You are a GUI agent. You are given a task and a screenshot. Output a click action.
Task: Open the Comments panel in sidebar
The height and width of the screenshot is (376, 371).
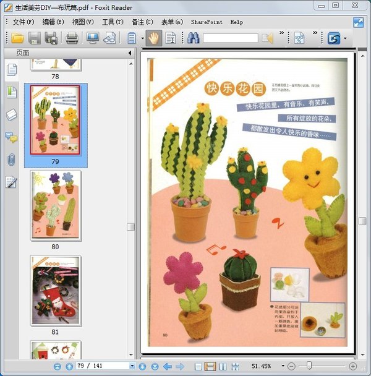pos(11,137)
